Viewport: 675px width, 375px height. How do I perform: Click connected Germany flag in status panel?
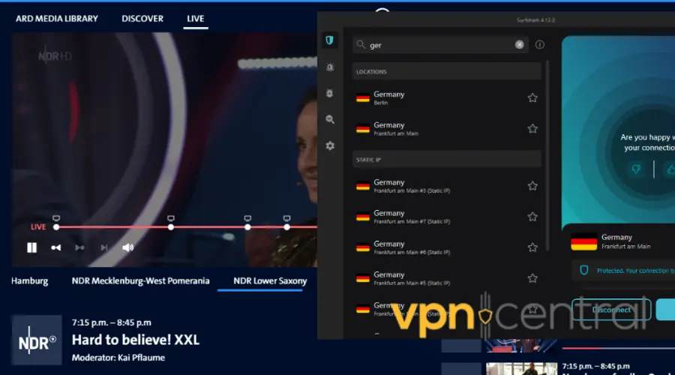click(x=584, y=242)
